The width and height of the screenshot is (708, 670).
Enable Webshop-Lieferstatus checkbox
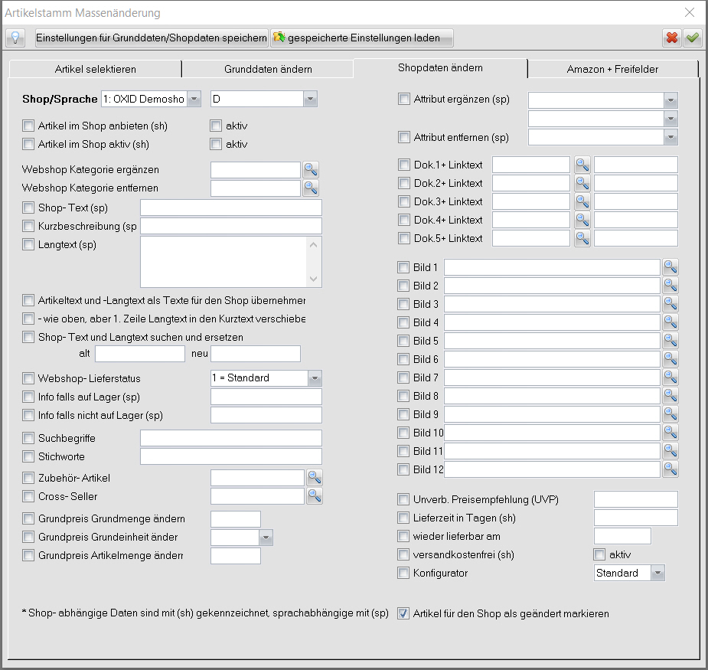(x=28, y=378)
